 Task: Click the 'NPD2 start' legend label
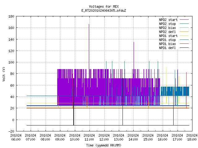(168, 20)
